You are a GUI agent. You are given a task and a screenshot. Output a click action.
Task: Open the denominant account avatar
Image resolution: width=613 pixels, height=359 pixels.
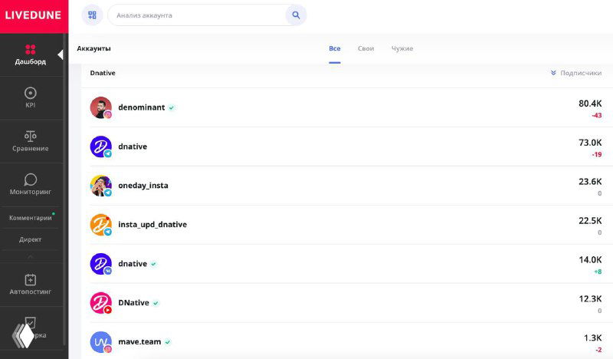point(100,107)
